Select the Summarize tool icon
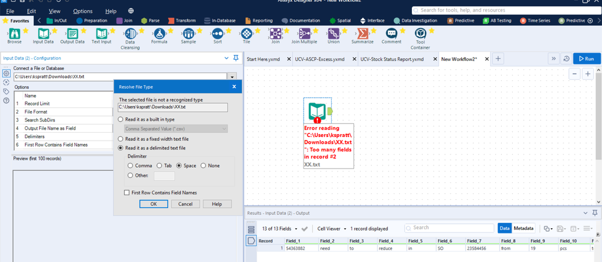This screenshot has width=602, height=262. (x=362, y=34)
